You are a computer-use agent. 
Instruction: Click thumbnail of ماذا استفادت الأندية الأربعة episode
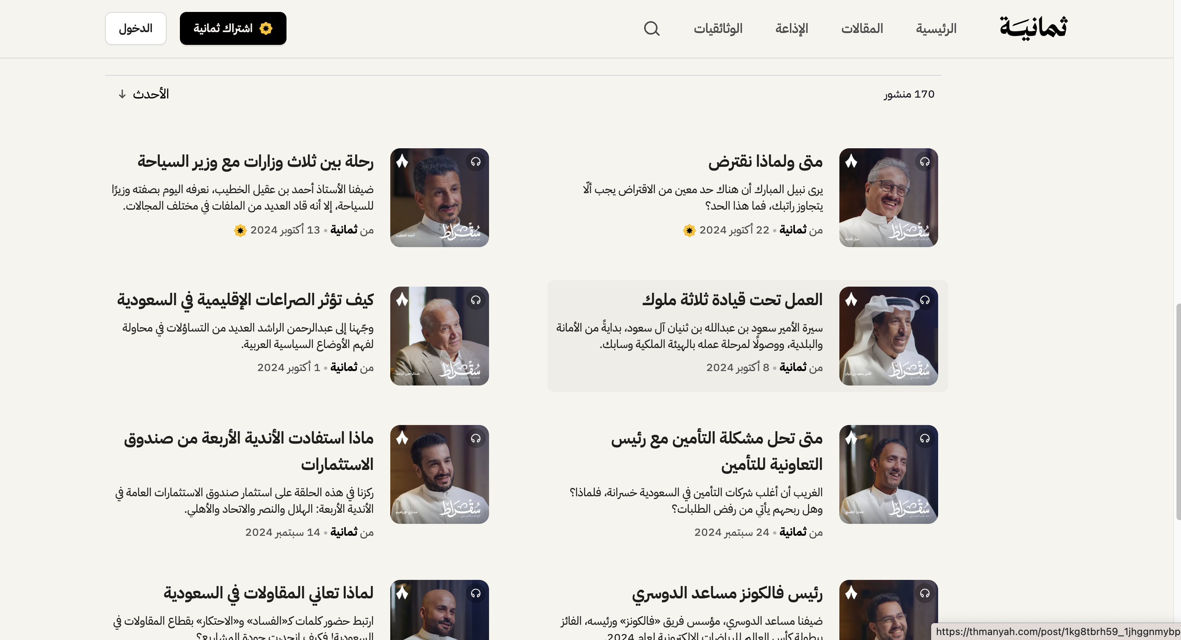pos(440,474)
